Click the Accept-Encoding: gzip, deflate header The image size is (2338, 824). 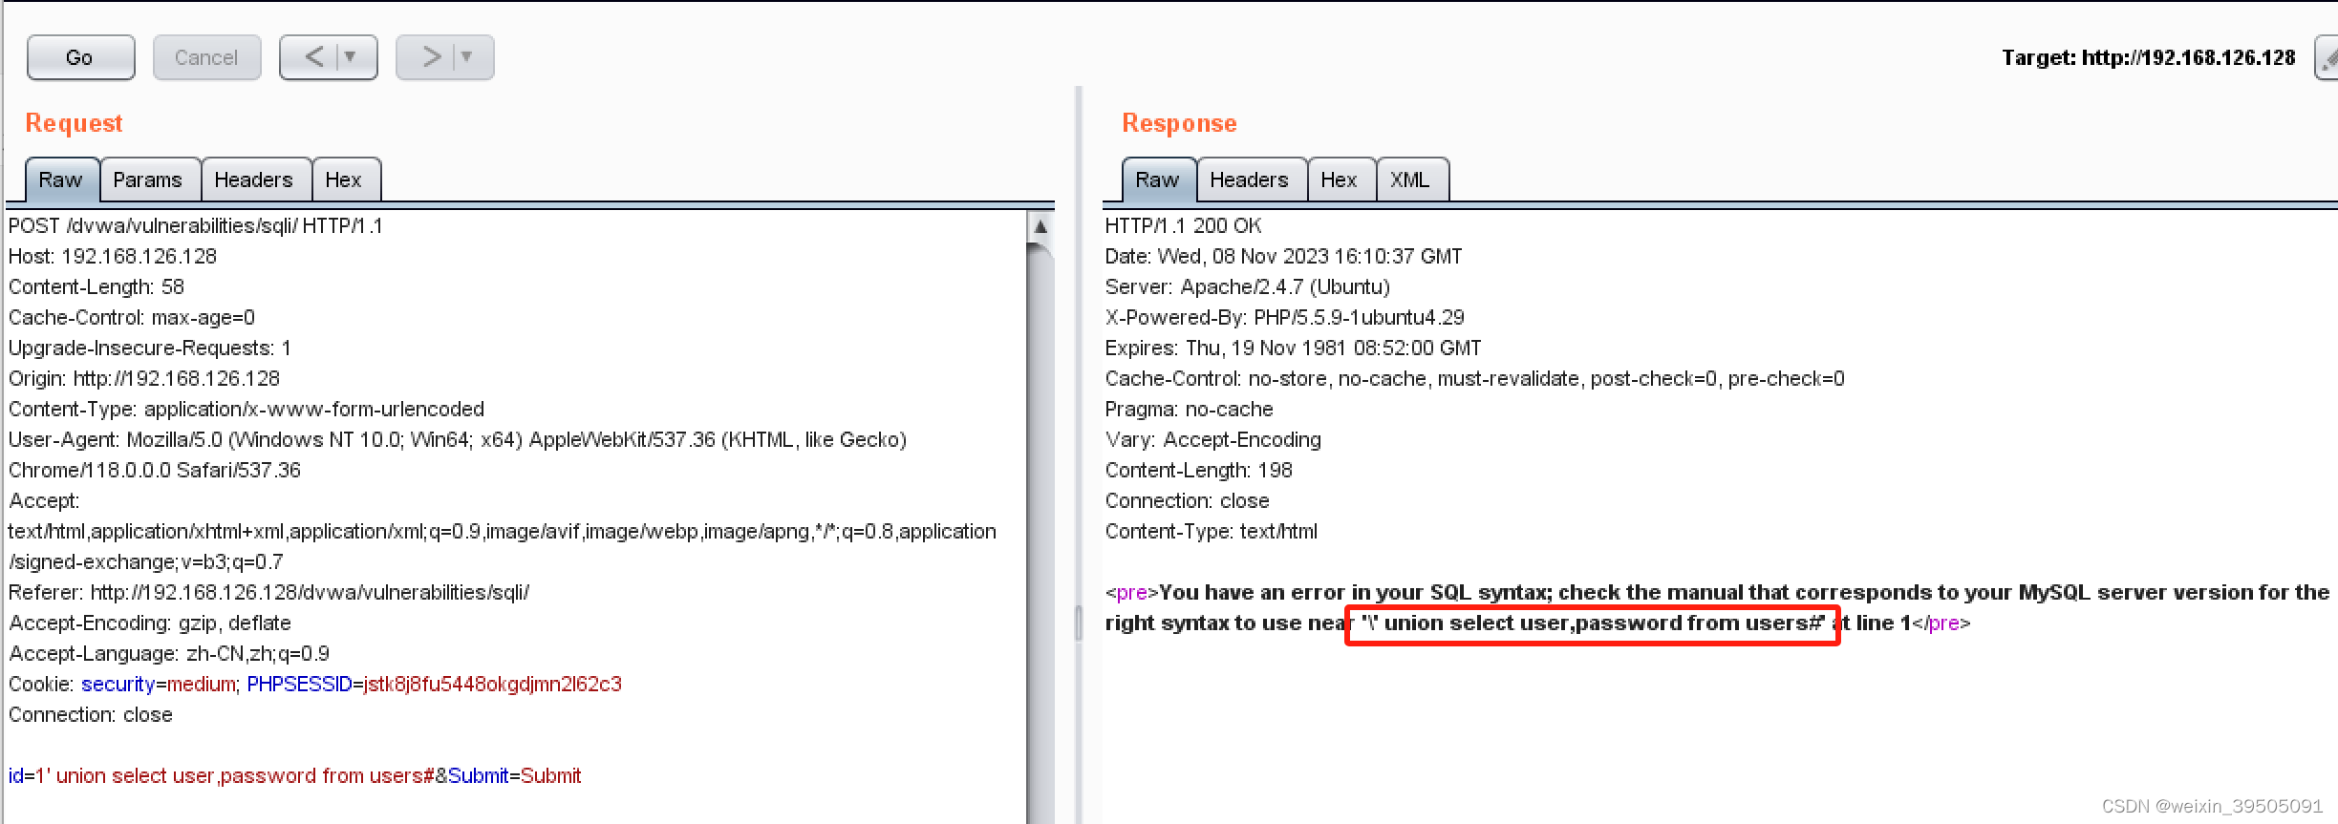[150, 623]
